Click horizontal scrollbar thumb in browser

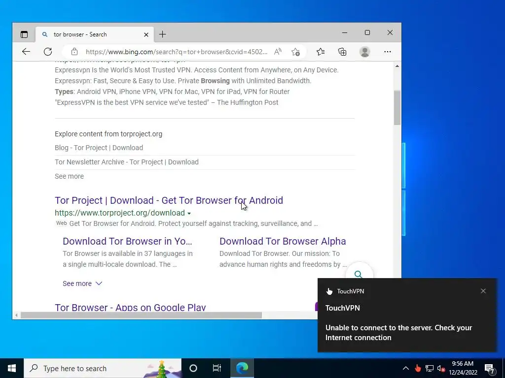coord(141,315)
